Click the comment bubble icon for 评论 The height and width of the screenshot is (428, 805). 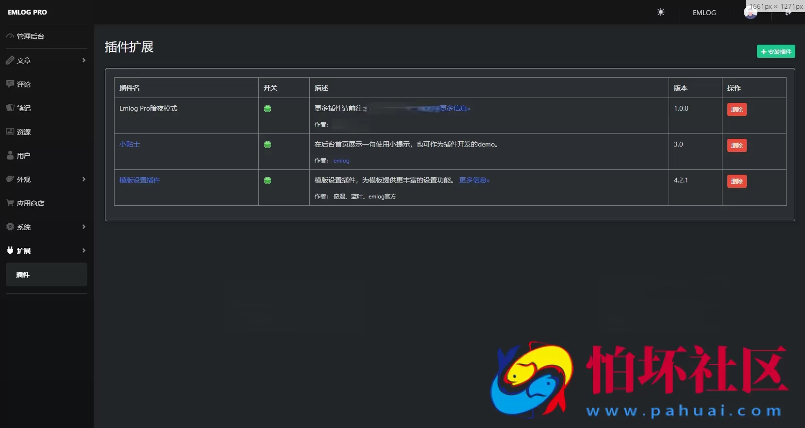(10, 84)
